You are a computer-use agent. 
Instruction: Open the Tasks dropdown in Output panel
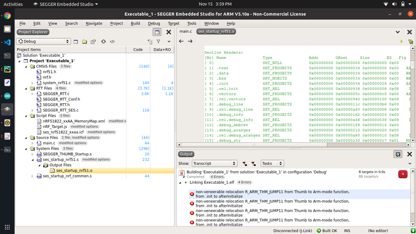[x=272, y=164]
